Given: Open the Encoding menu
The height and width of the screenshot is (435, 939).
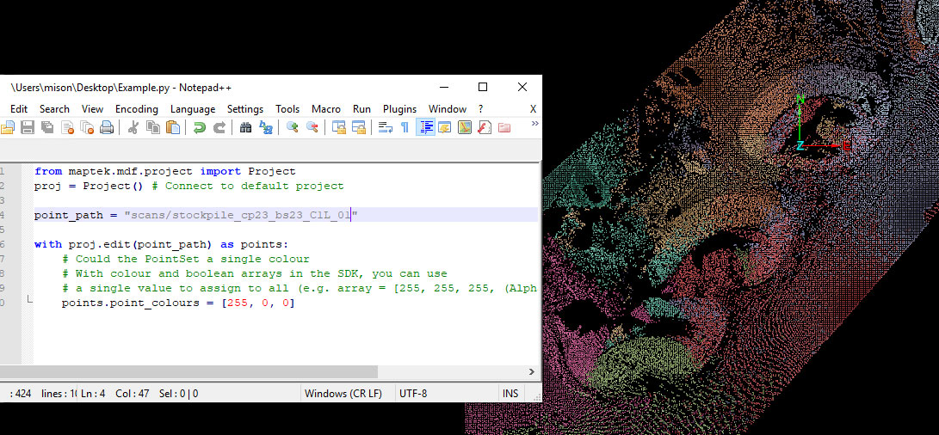Looking at the screenshot, I should [x=137, y=109].
